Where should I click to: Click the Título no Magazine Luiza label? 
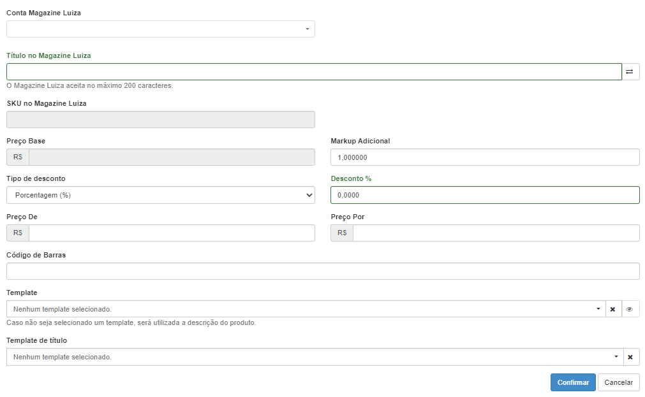click(x=48, y=55)
